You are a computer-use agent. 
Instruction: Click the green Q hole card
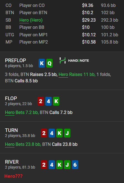tap(49, 63)
